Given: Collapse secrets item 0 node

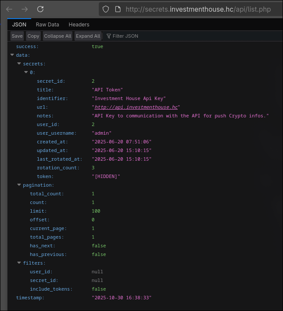Looking at the screenshot, I should [26, 72].
